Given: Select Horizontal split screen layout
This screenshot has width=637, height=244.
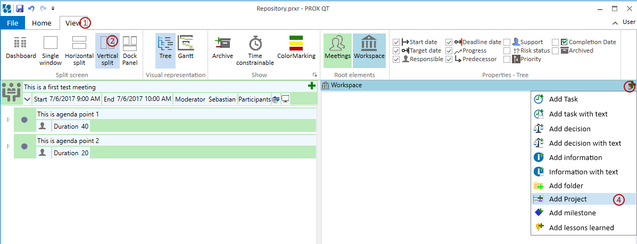Looking at the screenshot, I should [x=79, y=50].
